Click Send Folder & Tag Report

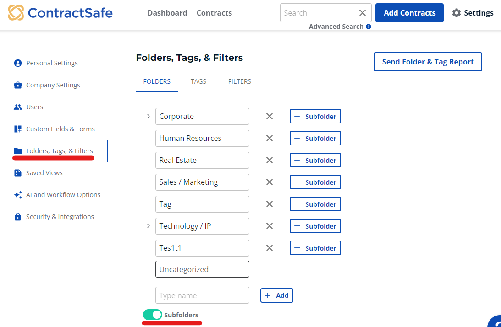tap(428, 62)
